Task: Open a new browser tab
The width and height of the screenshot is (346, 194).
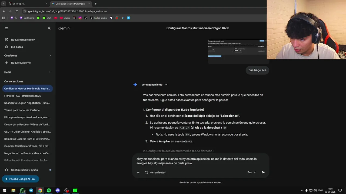Action: tap(95, 4)
